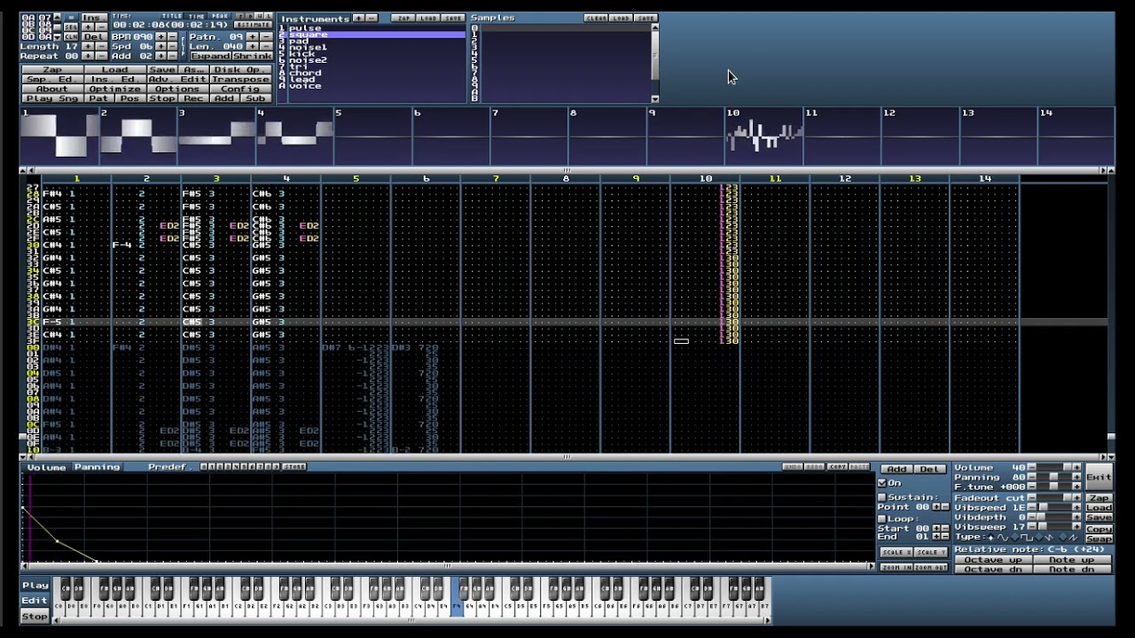Select ramp-down vibrato type radio
The width and height of the screenshot is (1135, 638).
click(x=1039, y=538)
